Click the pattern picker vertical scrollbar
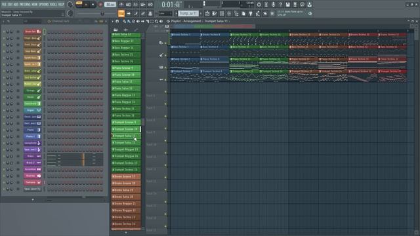This screenshot has width=420, height=236. pos(143,131)
